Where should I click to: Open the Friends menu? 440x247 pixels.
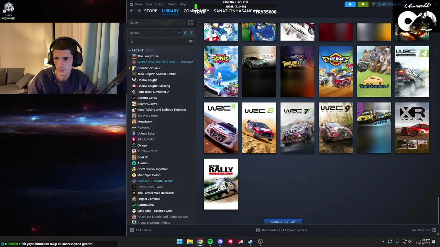160,4
